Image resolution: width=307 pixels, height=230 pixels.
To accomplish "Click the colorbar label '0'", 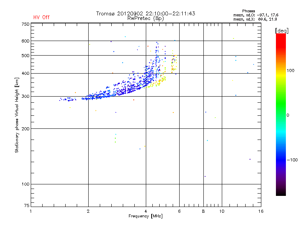I will coord(288,115).
